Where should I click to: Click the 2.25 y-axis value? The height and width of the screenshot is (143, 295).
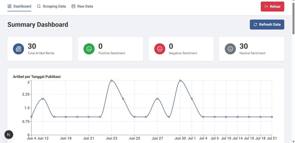[26, 94]
